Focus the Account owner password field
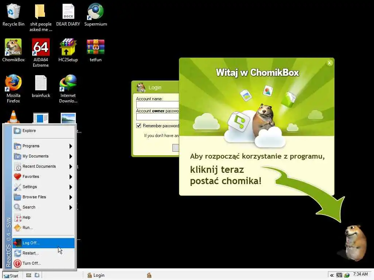The height and width of the screenshot is (280, 374). point(157,117)
